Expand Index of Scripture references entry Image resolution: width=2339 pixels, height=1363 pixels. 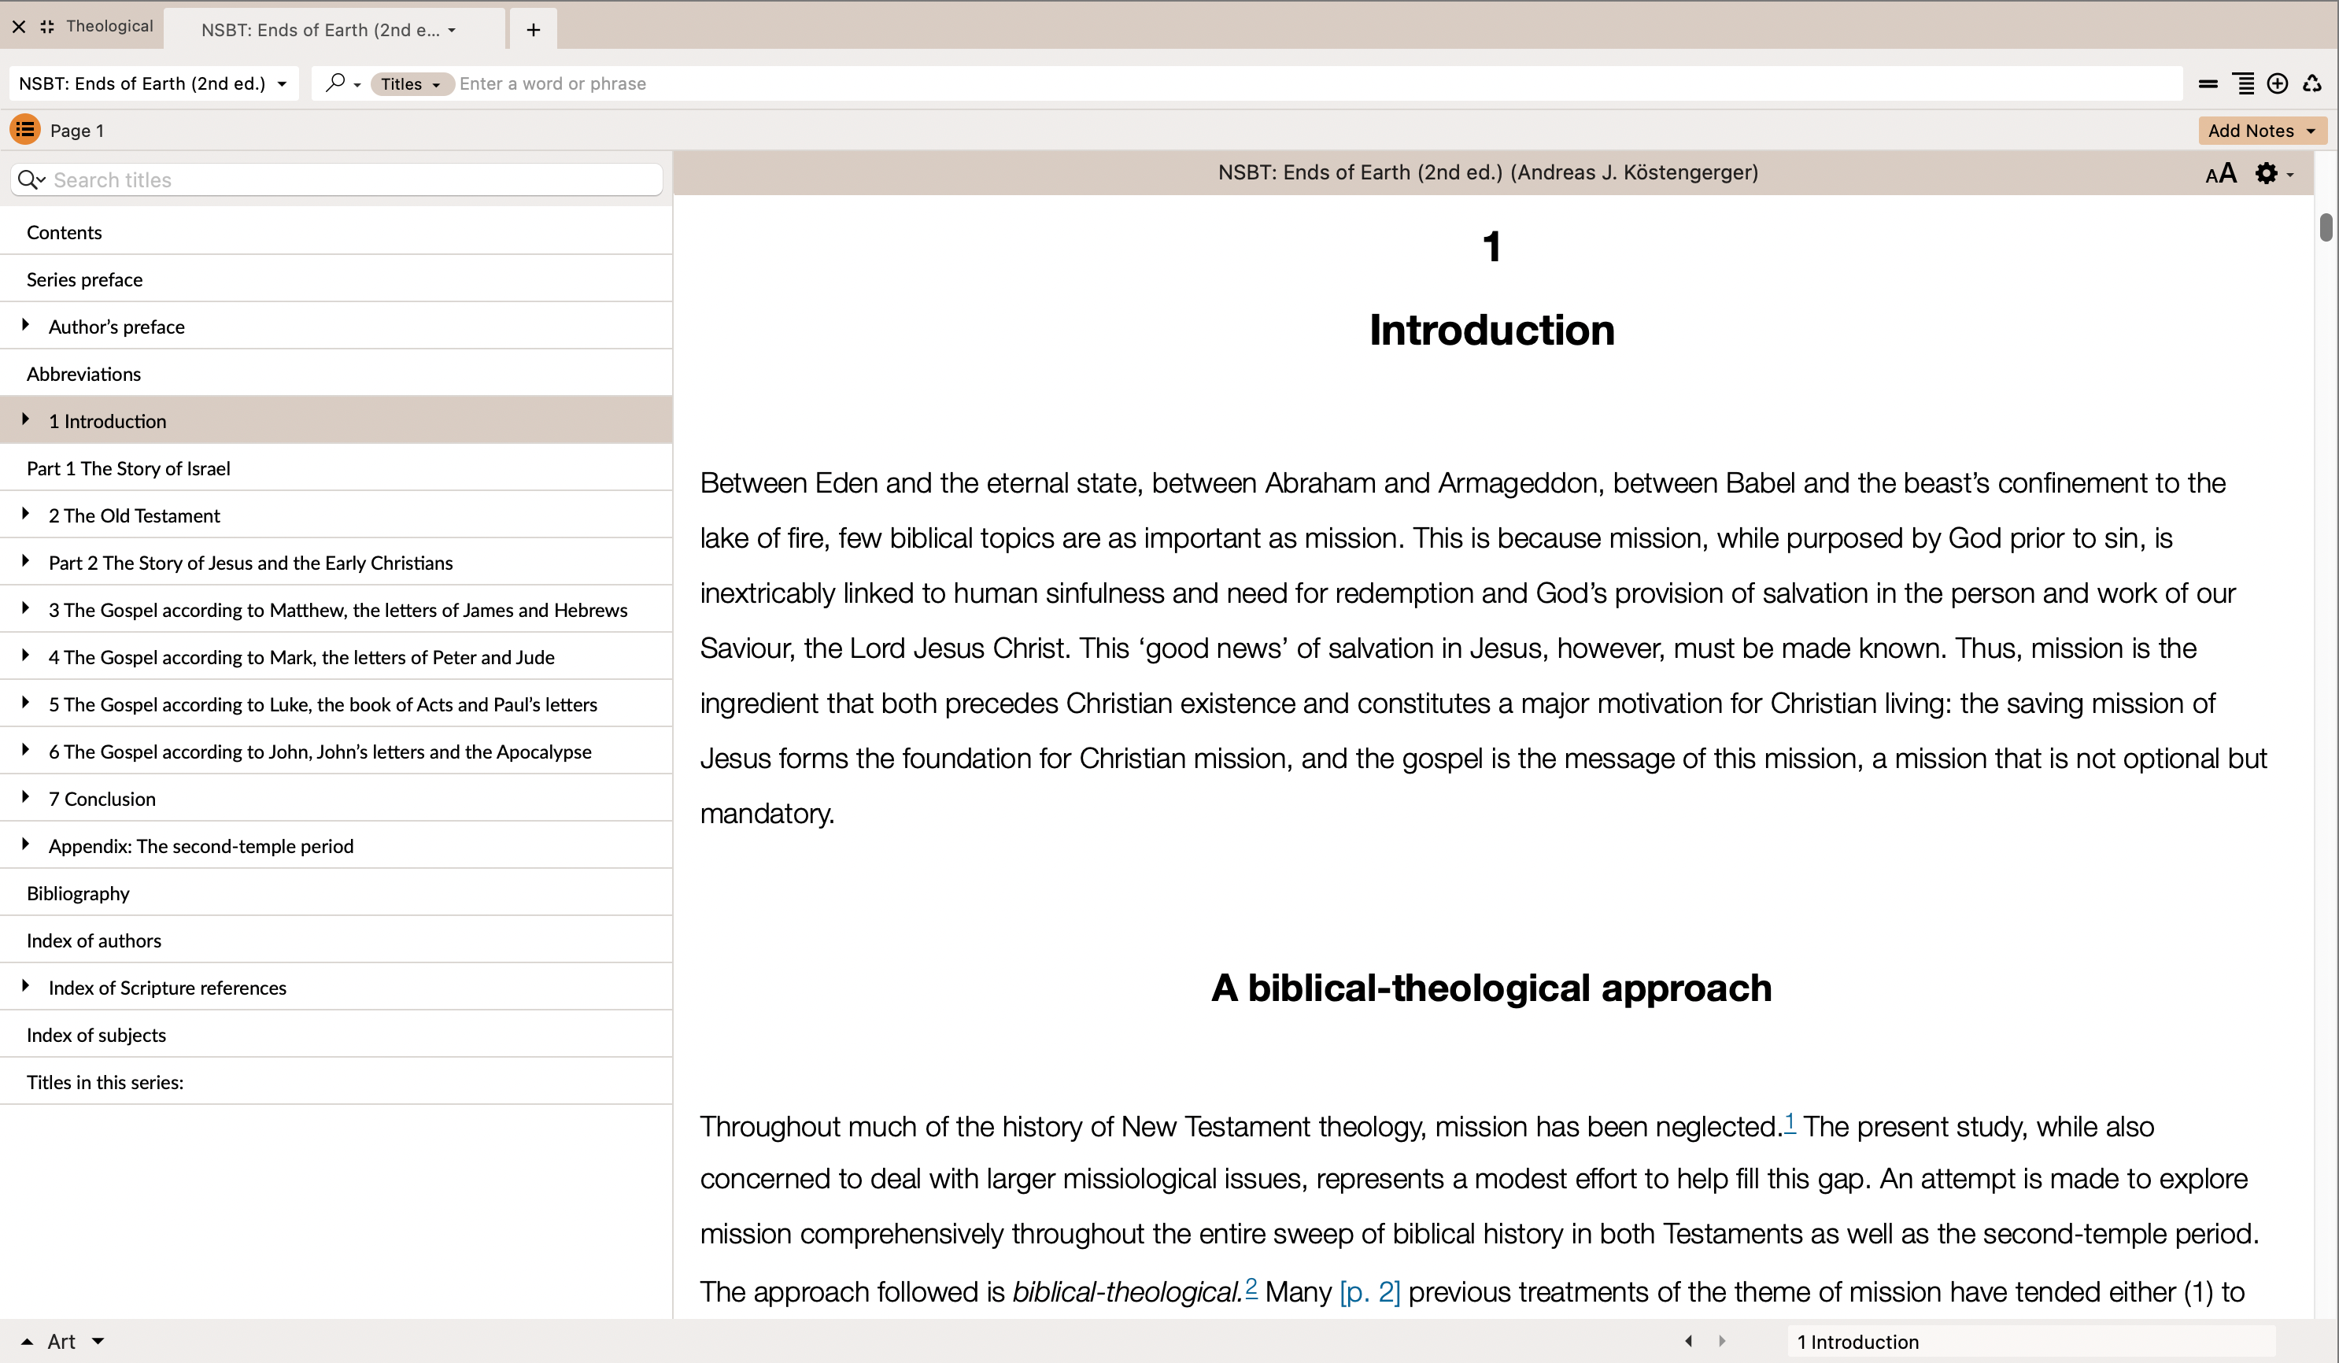pyautogui.click(x=26, y=986)
